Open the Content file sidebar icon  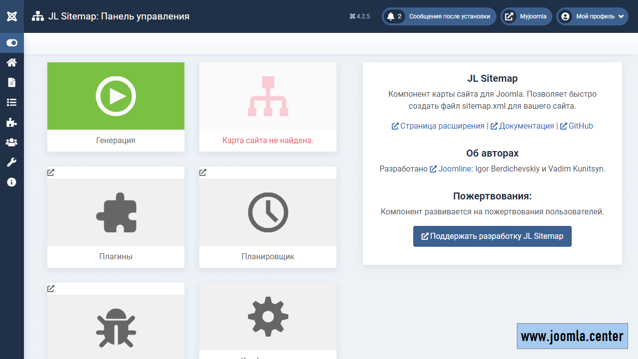(11, 82)
